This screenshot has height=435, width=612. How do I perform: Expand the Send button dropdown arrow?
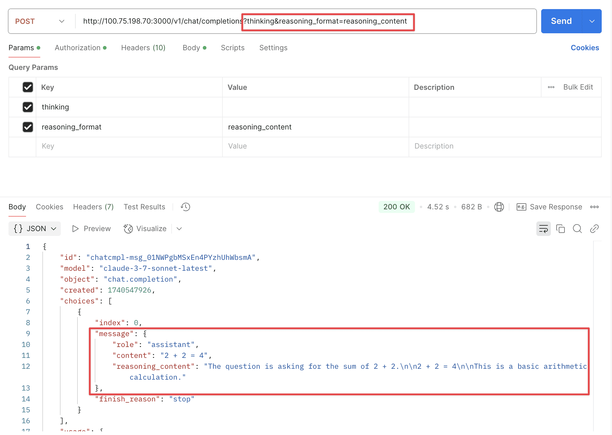tap(592, 21)
